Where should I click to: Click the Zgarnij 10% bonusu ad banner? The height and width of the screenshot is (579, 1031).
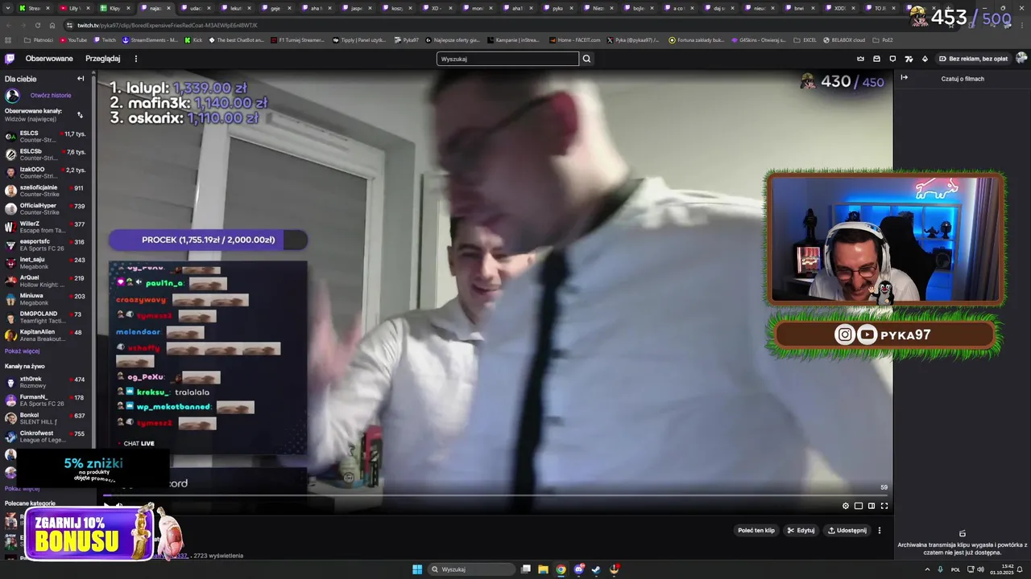89,534
